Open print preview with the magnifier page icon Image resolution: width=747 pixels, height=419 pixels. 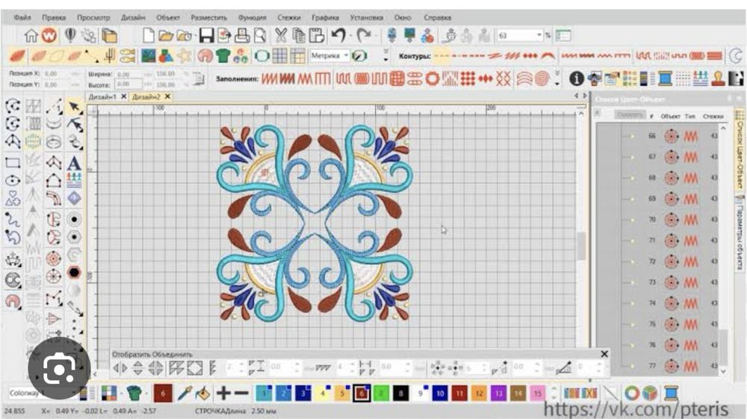click(x=260, y=35)
